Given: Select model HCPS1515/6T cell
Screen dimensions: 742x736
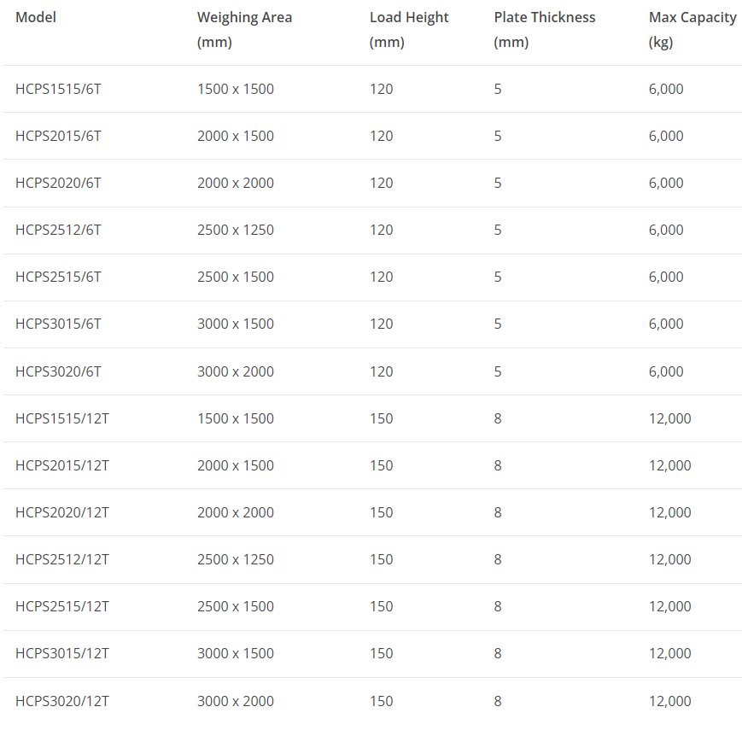Looking at the screenshot, I should tap(58, 89).
